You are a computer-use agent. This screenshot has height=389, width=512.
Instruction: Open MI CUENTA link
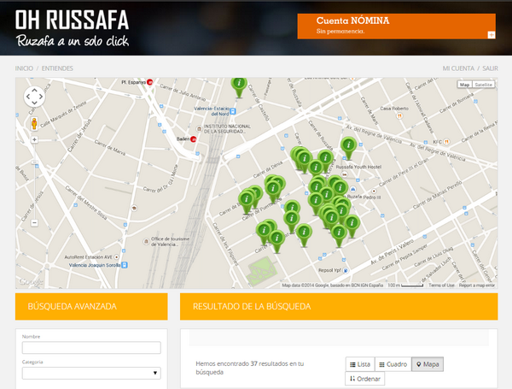(x=458, y=68)
